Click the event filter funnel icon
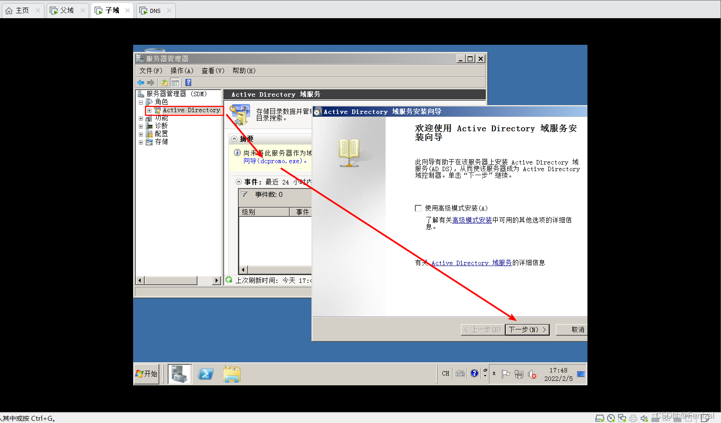Viewport: 721px width, 423px height. pyautogui.click(x=244, y=194)
